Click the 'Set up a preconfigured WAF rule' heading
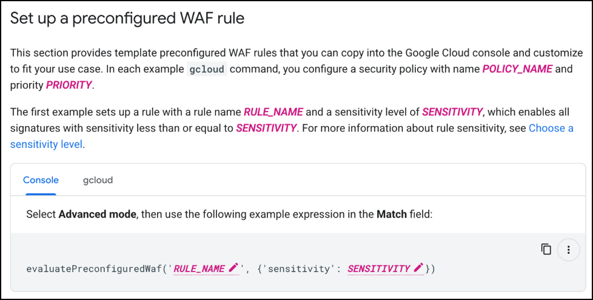Image resolution: width=593 pixels, height=300 pixels. pyautogui.click(x=127, y=18)
